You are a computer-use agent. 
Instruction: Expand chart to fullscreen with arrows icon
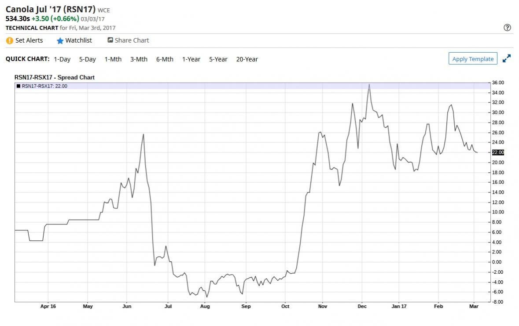click(507, 58)
